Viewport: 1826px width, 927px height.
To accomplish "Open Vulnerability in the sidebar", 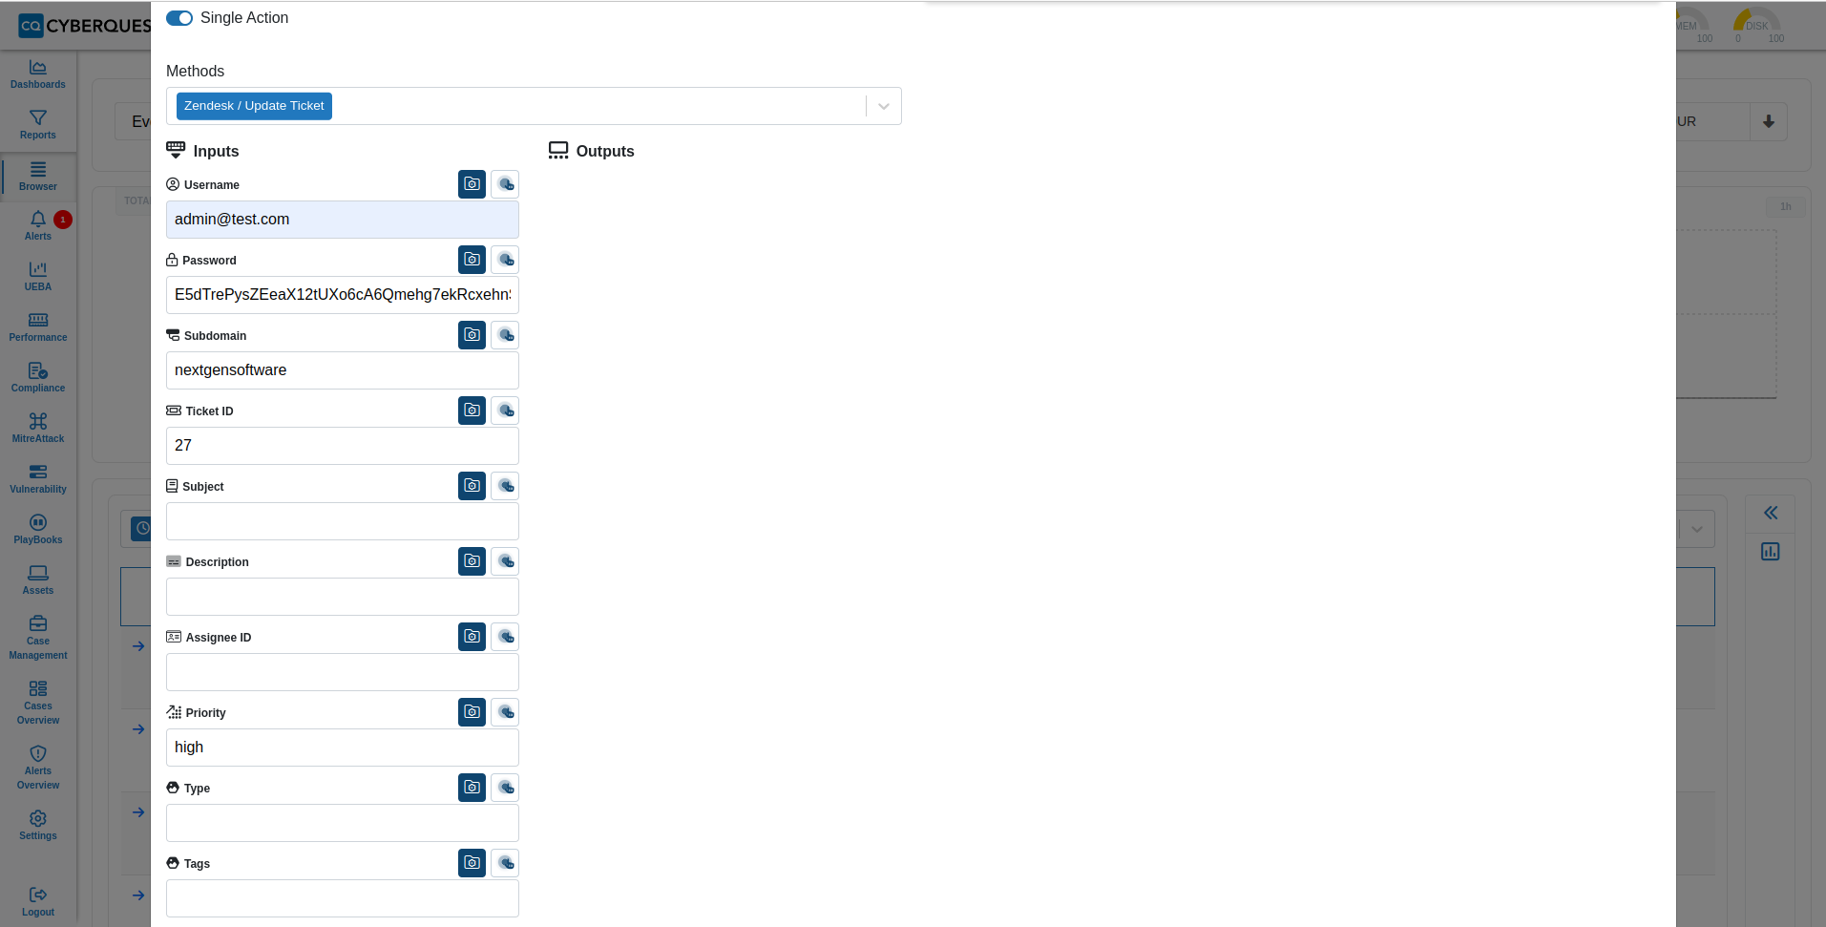I will [38, 479].
